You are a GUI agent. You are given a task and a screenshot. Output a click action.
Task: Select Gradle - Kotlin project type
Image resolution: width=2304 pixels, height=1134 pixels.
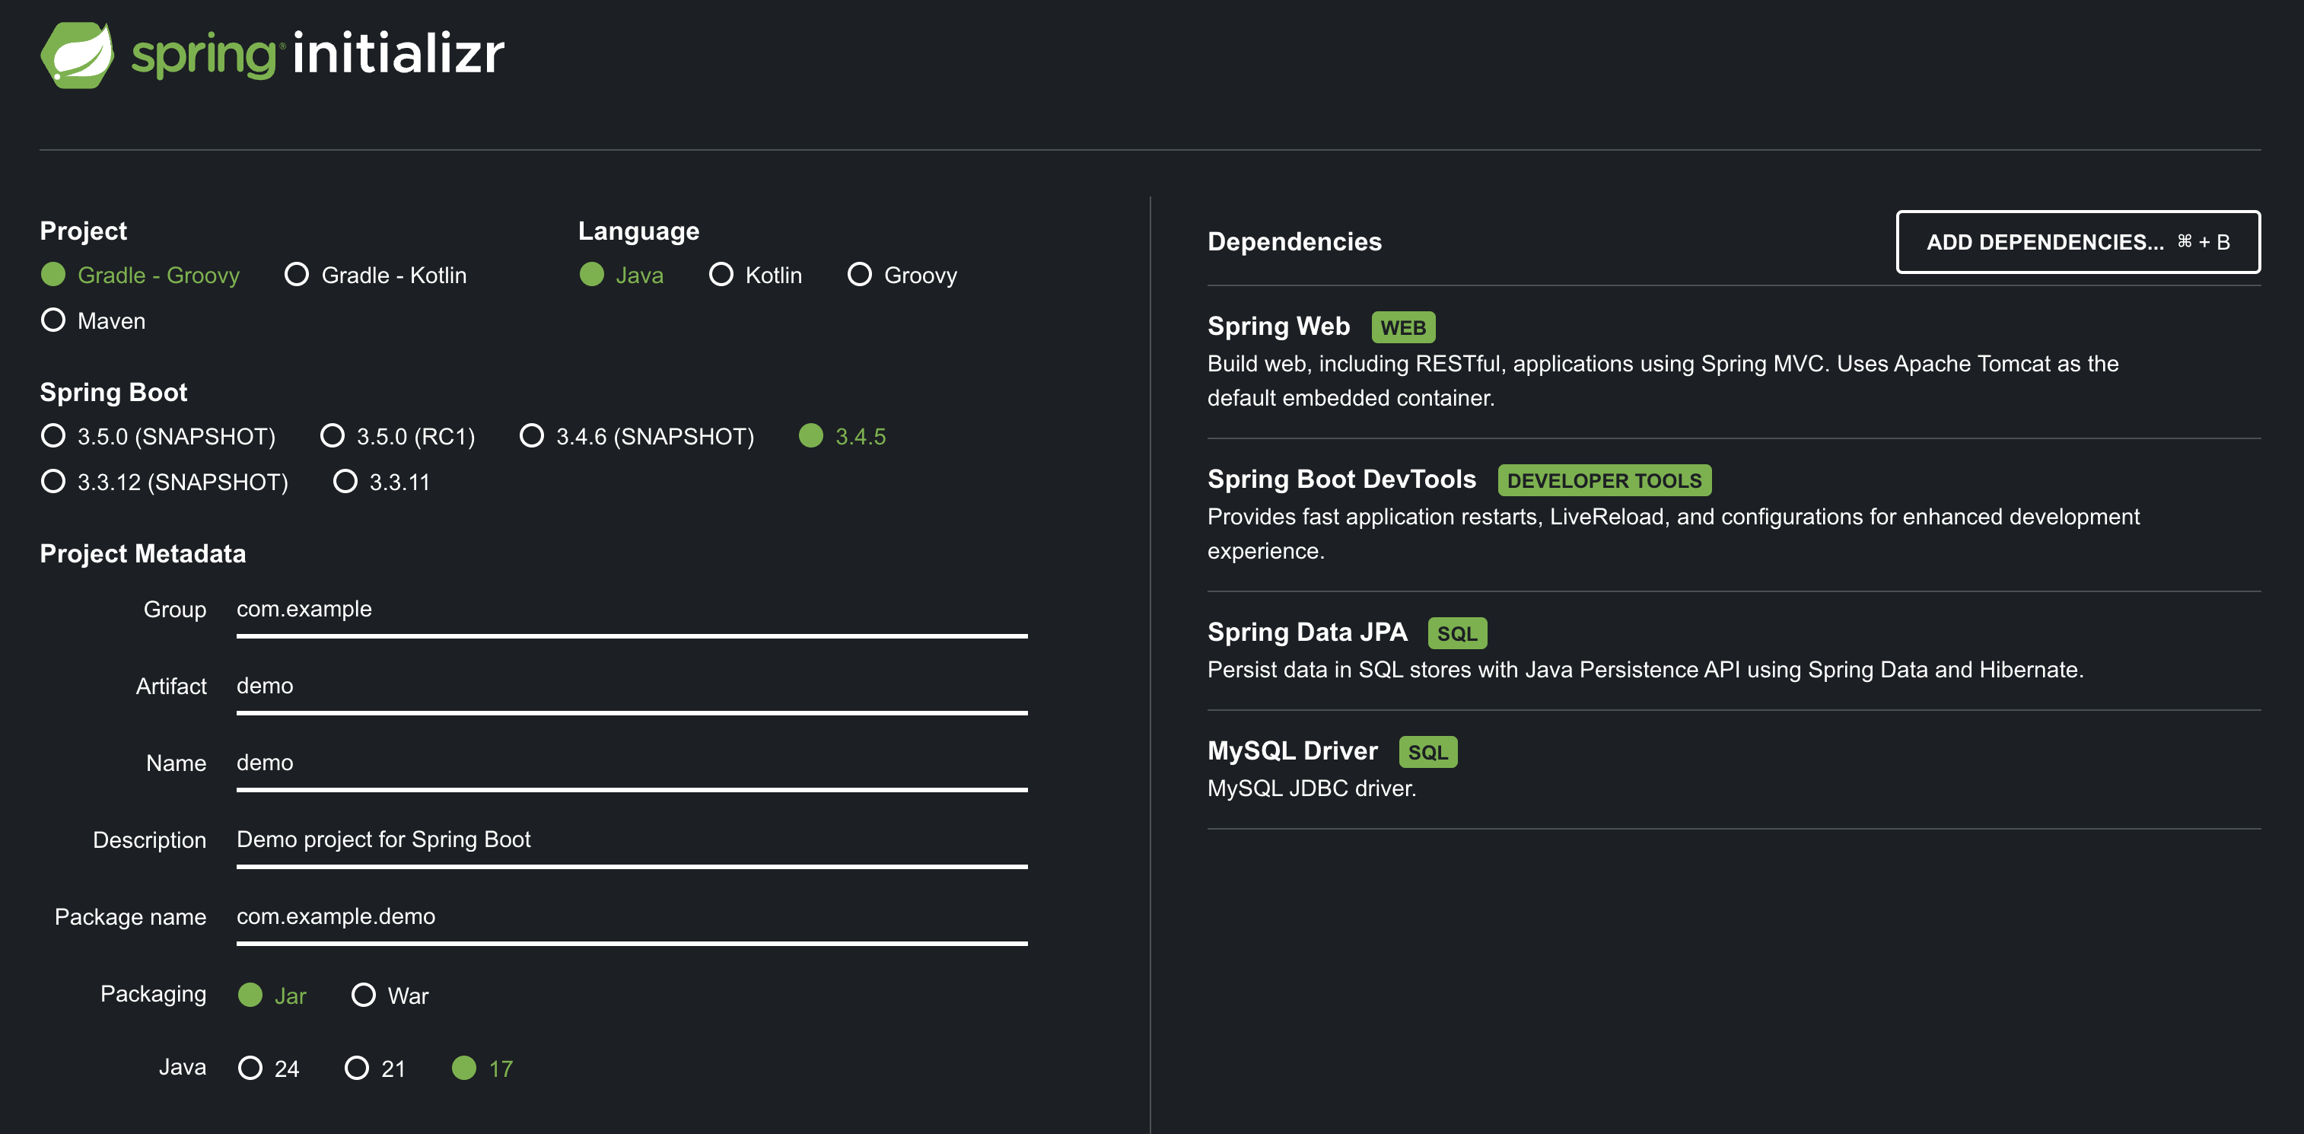click(376, 275)
